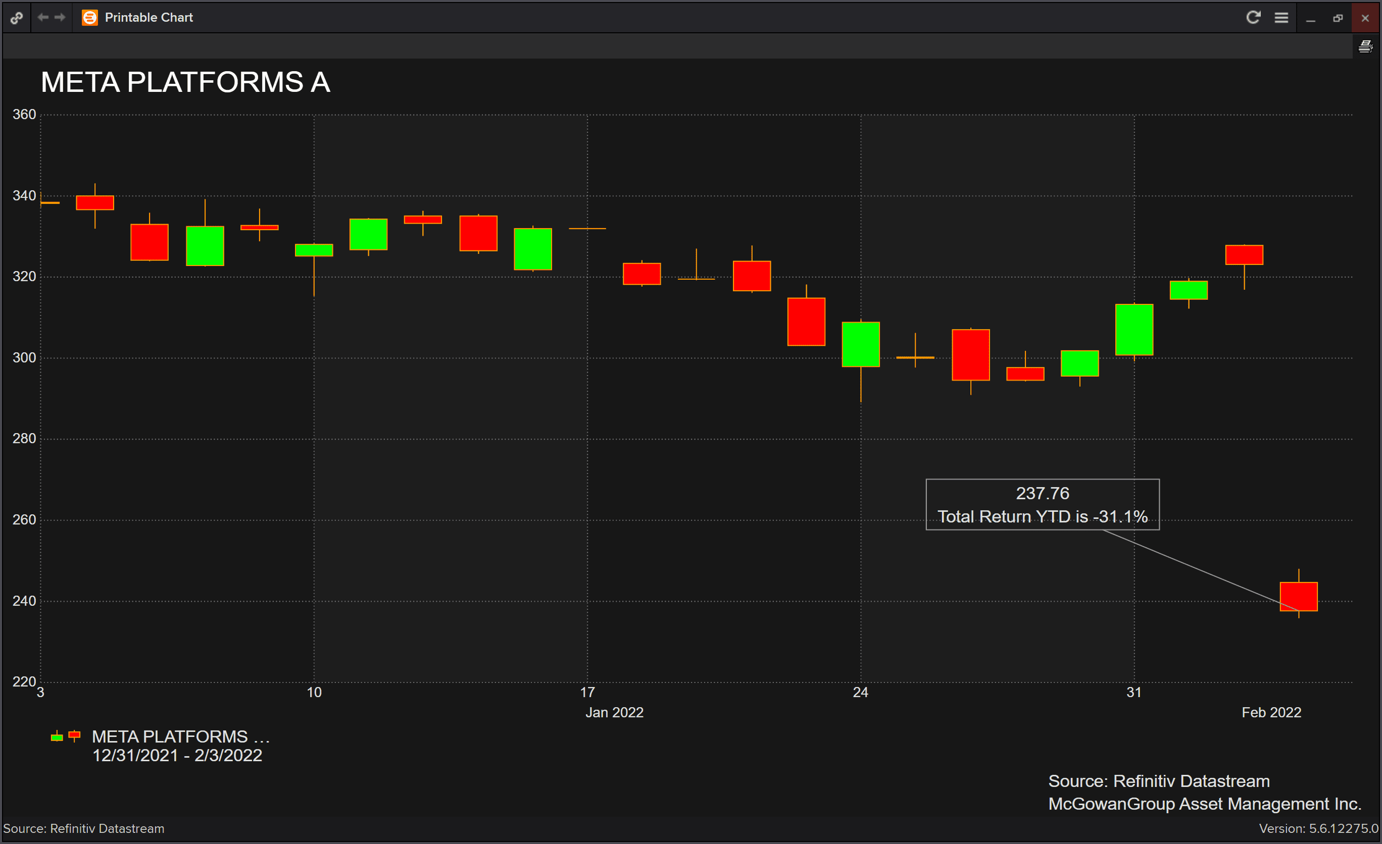Click the META PLATFORMS A chart title

[x=186, y=82]
